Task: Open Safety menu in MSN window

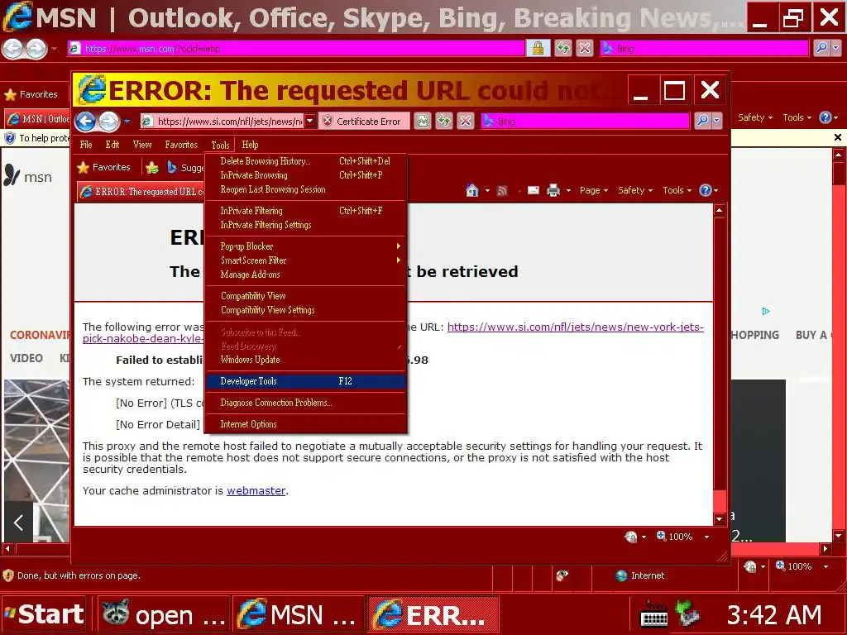Action: (755, 117)
